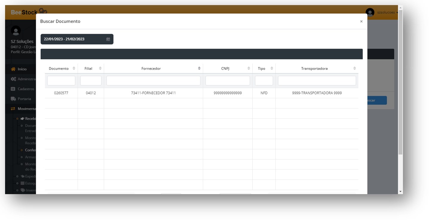
Task: Click the page scrollbar down arrow
Action: 400,191
